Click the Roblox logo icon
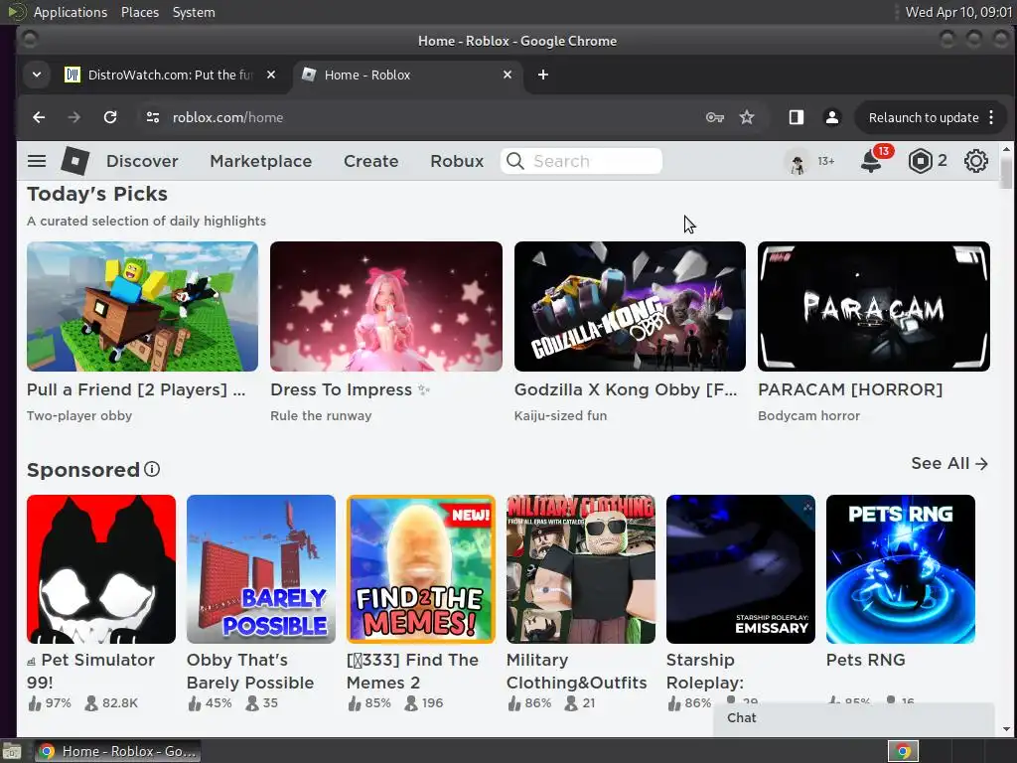This screenshot has width=1017, height=763. (75, 161)
